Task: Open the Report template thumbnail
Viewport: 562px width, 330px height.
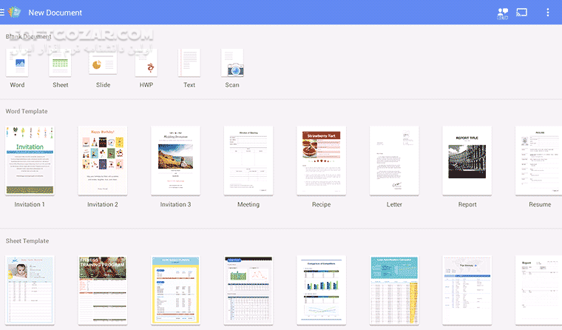Action: pos(467,161)
